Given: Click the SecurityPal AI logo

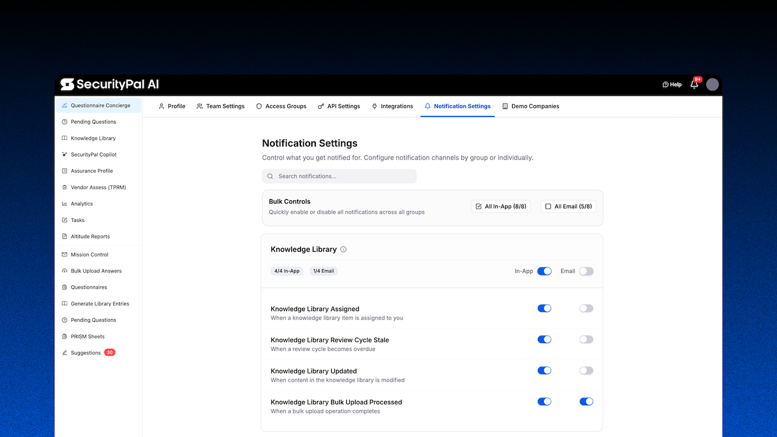Looking at the screenshot, I should coord(109,84).
